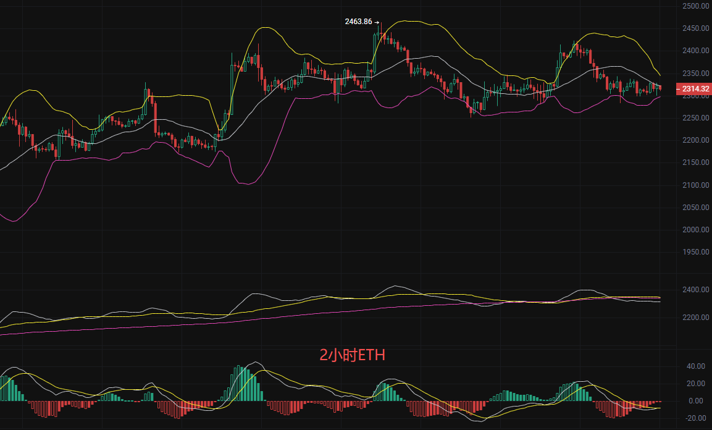Click the lowest dip of pink lower band near 2100

click(x=247, y=183)
